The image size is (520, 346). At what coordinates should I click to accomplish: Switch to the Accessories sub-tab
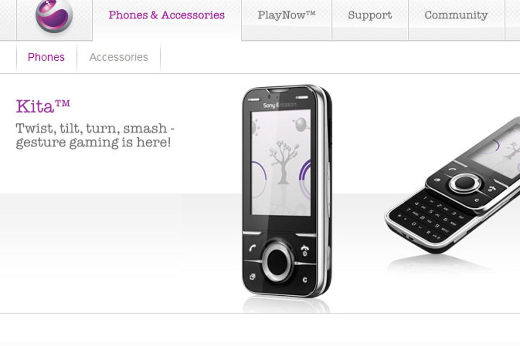[x=119, y=57]
